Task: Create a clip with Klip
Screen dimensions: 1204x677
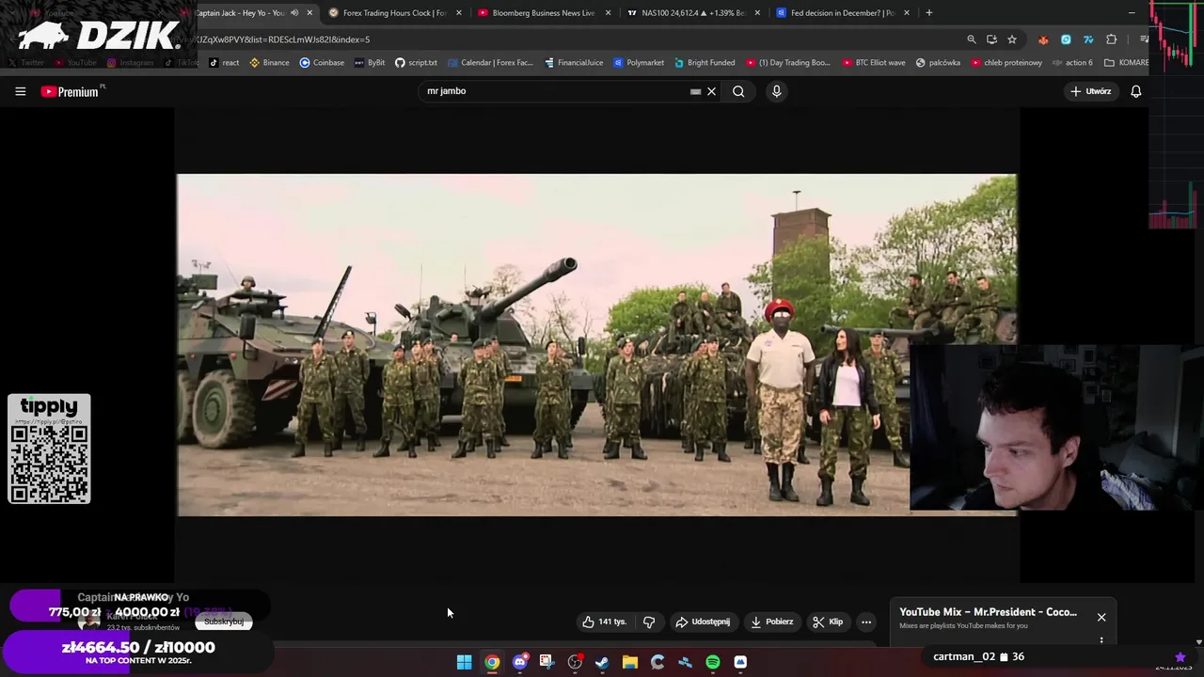Action: [828, 622]
